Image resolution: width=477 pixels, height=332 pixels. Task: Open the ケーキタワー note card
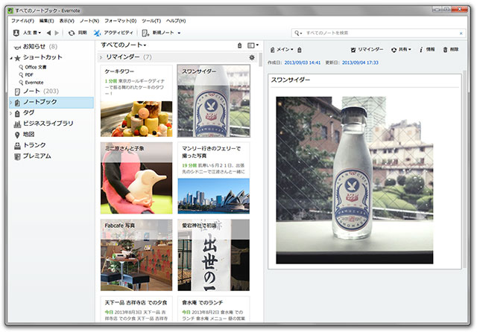pyautogui.click(x=136, y=100)
